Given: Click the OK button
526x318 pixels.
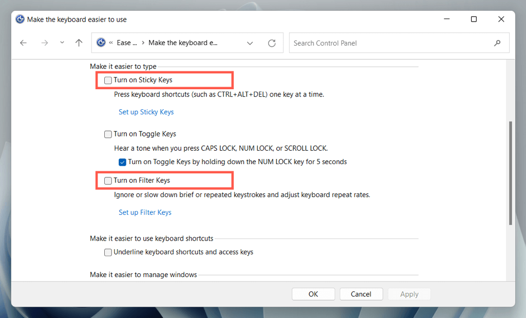Looking at the screenshot, I should pyautogui.click(x=313, y=294).
